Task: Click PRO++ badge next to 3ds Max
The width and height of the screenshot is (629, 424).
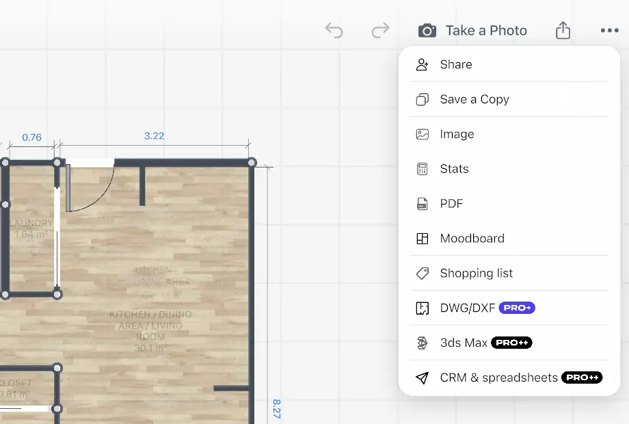Action: (x=511, y=343)
